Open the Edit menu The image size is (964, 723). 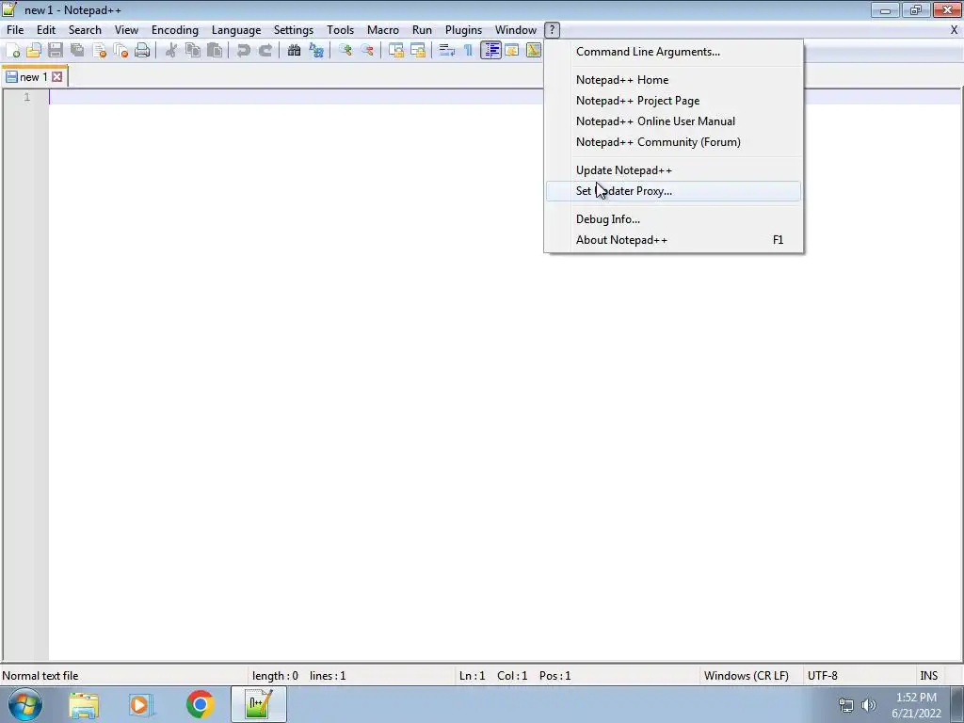coord(46,30)
